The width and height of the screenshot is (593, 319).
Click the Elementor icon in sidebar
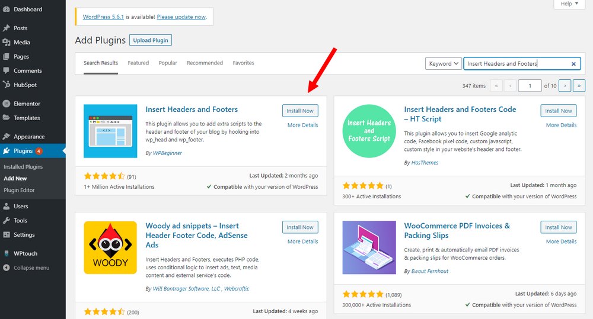[7, 104]
